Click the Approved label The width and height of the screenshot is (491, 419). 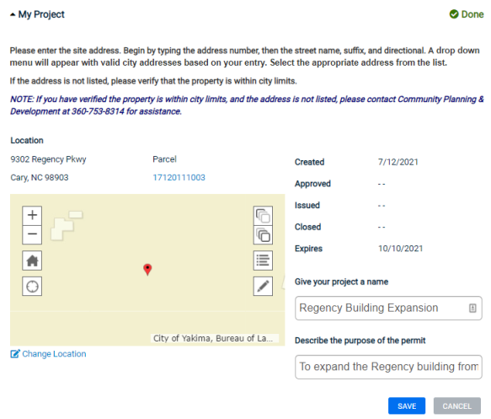point(312,184)
